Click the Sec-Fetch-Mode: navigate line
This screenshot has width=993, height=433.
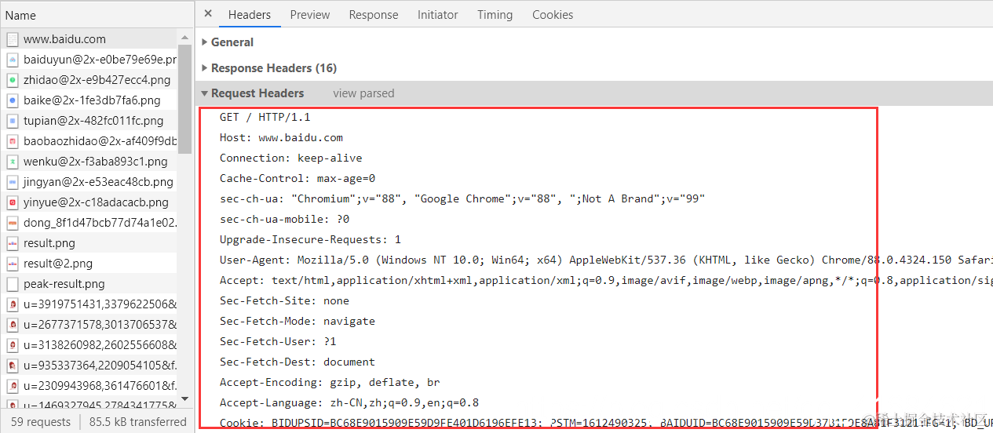tap(298, 321)
